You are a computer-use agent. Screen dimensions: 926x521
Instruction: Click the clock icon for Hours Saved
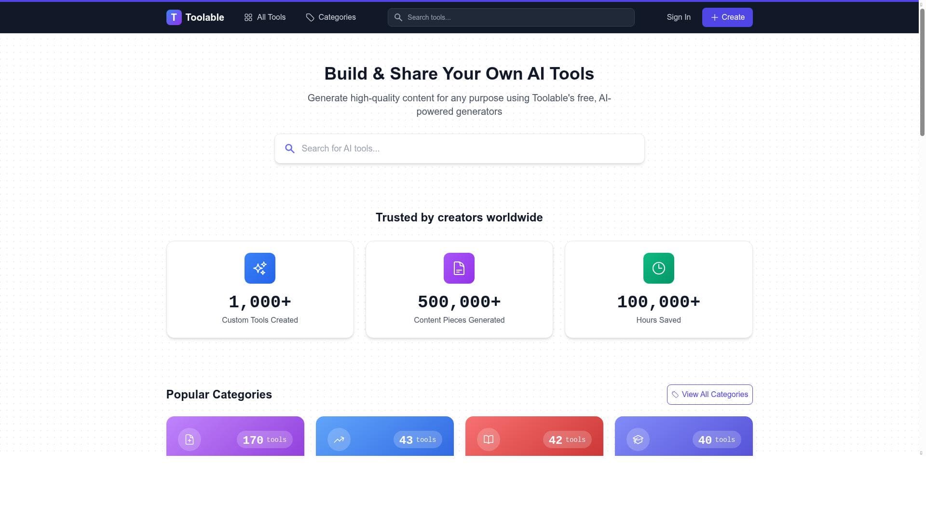click(659, 268)
